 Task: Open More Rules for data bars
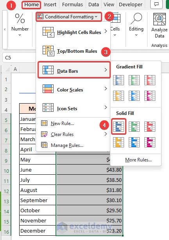coord(138,160)
